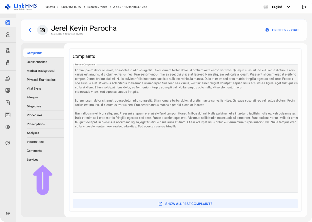The width and height of the screenshot is (312, 222).
Task: Go to the Services tab
Action: click(x=33, y=159)
